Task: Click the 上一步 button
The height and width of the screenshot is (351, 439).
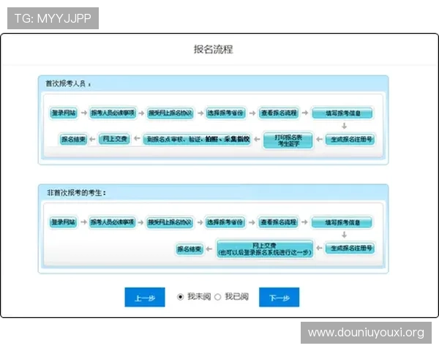Action: point(145,298)
